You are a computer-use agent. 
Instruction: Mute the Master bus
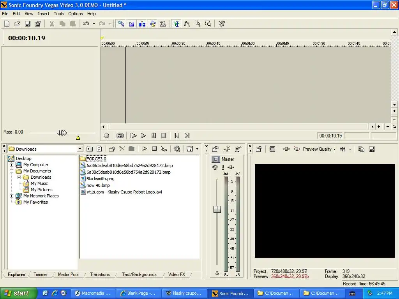pyautogui.click(x=215, y=167)
